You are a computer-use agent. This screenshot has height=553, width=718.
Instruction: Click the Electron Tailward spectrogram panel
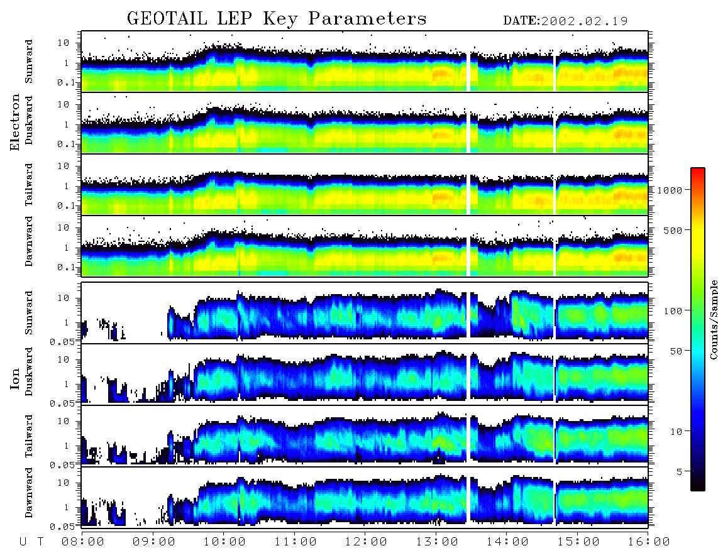[365, 185]
